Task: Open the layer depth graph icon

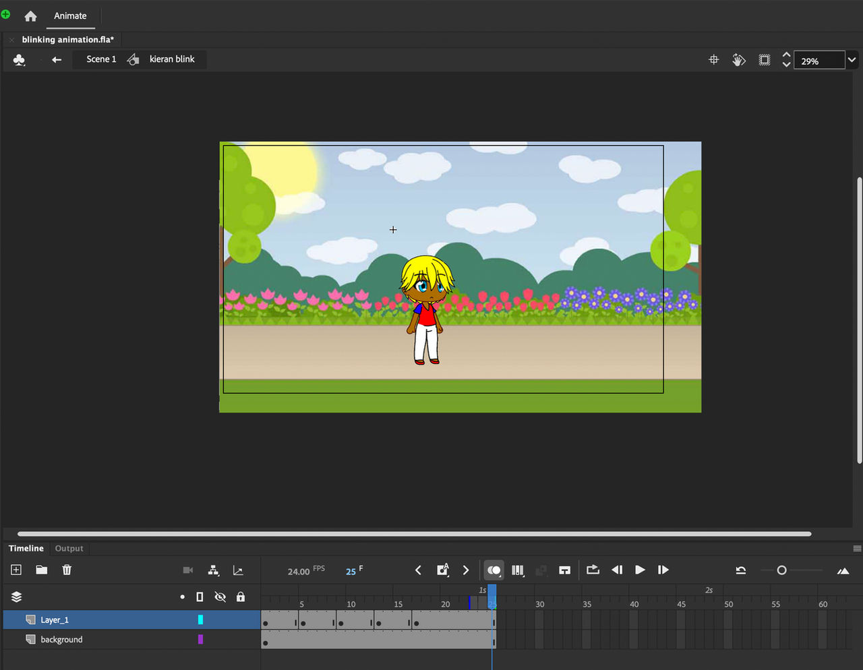Action: [238, 570]
